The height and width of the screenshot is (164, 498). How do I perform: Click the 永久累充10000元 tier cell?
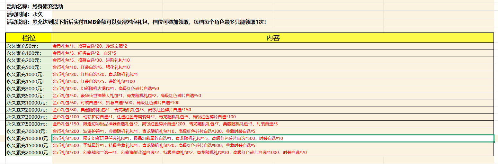pos(29,103)
